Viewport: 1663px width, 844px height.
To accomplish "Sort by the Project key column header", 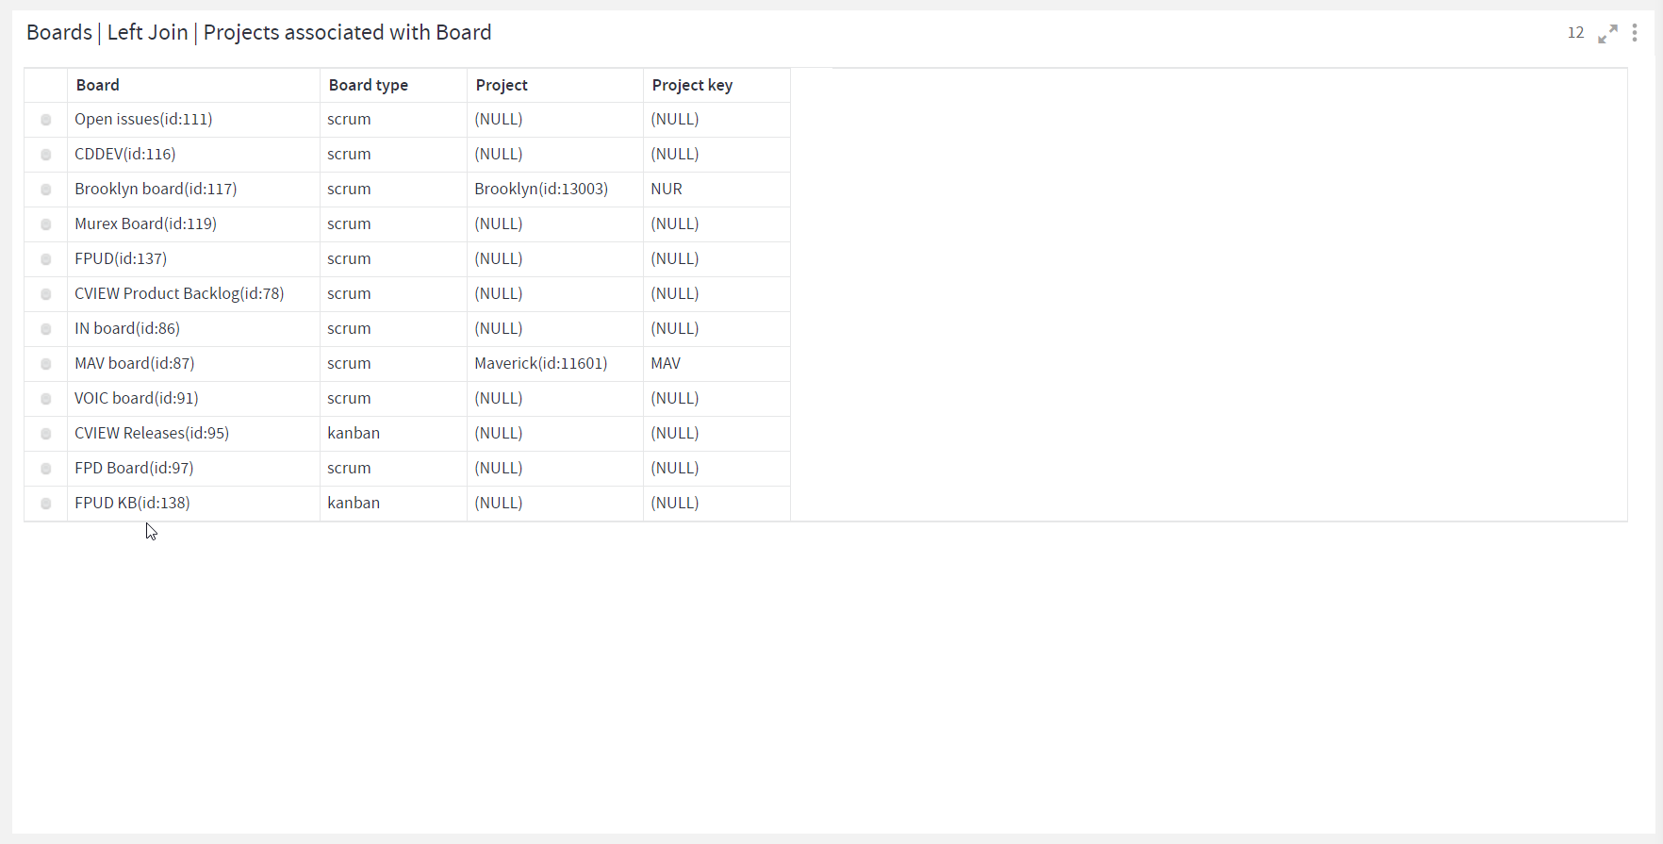I will coord(716,85).
